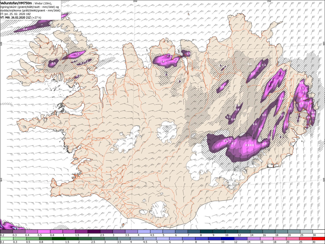This screenshot has width=325, height=244.
Task: Click the 20W longitude label at the top edge
Action: coord(135,1)
